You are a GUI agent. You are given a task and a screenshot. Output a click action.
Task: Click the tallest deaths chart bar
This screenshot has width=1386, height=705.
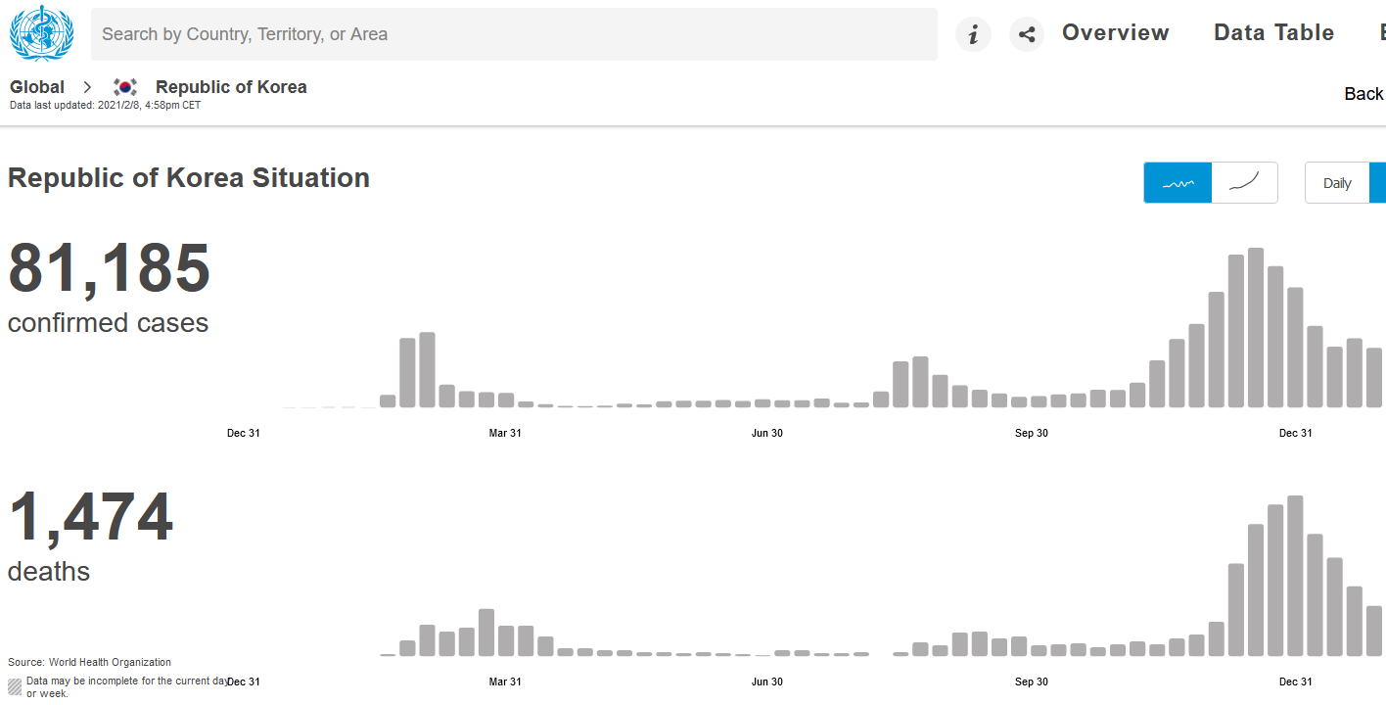(1295, 576)
